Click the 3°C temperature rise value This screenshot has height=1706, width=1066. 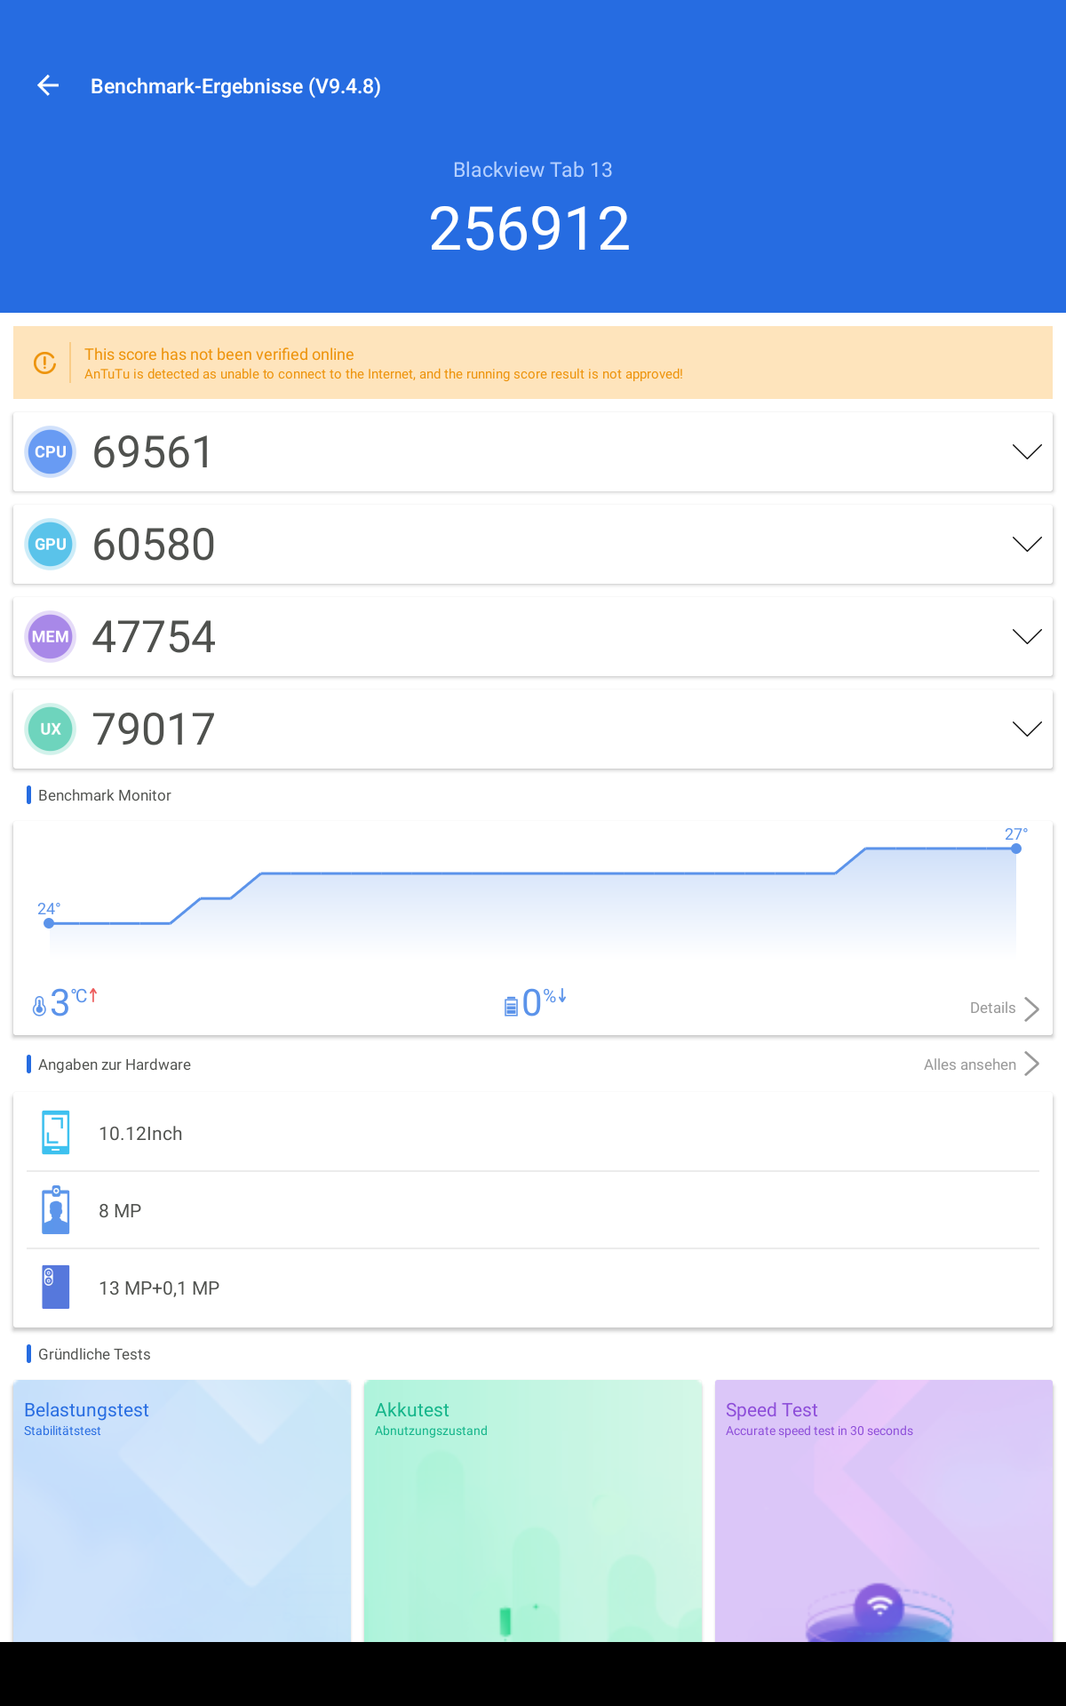[74, 1002]
